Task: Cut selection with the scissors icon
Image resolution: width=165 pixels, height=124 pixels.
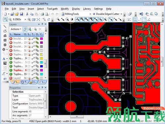Action: (27, 14)
